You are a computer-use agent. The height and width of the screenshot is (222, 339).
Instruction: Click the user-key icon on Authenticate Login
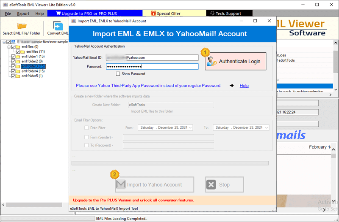(211, 61)
